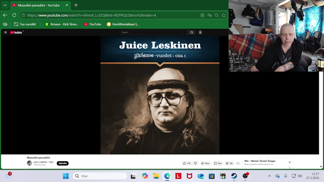The width and height of the screenshot is (324, 182).
Task: Open the zoom magnifier in address bar
Action: coord(217,15)
